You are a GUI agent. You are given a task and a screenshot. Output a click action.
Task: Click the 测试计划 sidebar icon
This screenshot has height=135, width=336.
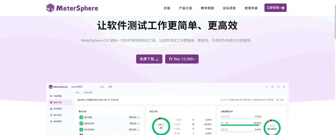[x=51, y=102]
